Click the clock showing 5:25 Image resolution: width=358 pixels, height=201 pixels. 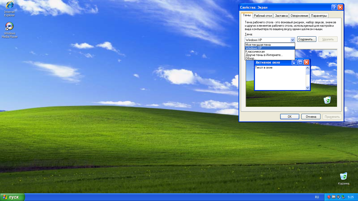click(x=351, y=197)
